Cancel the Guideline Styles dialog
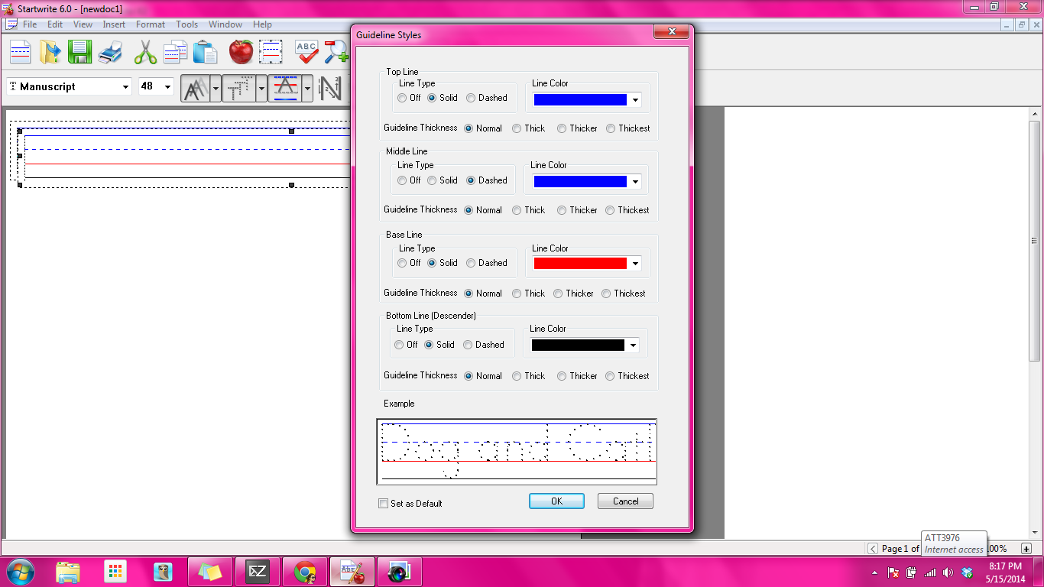This screenshot has width=1044, height=587. [x=625, y=501]
